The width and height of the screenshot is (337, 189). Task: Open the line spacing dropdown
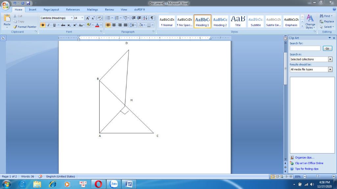(133, 25)
